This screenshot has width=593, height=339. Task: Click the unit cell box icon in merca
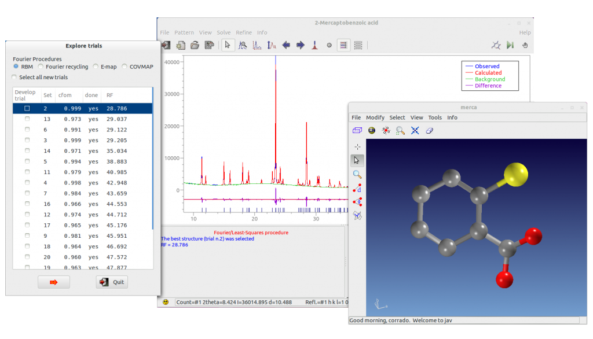click(x=357, y=130)
